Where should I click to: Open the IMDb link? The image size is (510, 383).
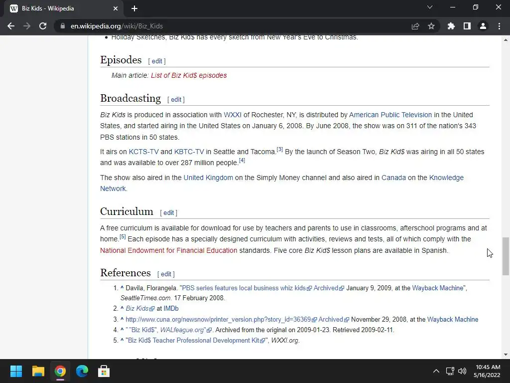point(171,308)
